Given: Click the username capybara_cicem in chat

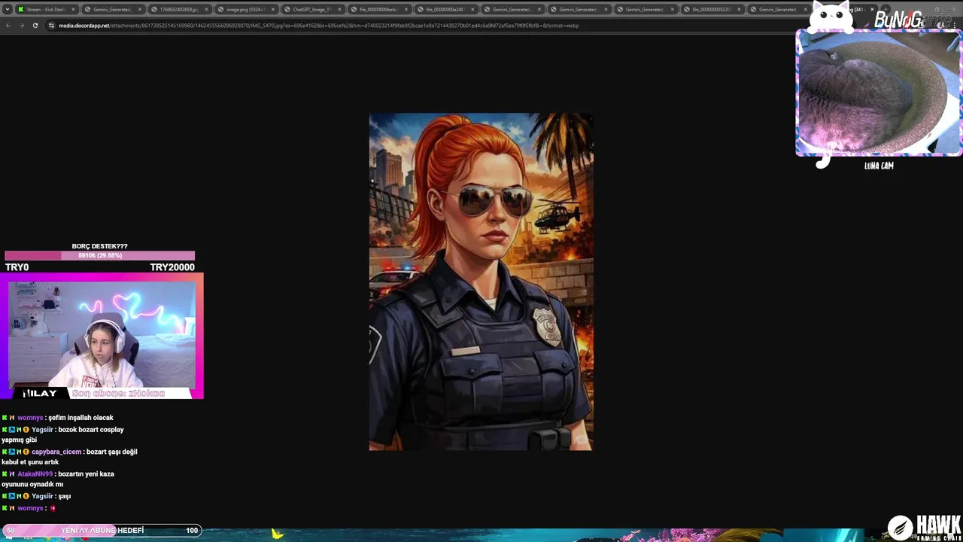Looking at the screenshot, I should [56, 452].
